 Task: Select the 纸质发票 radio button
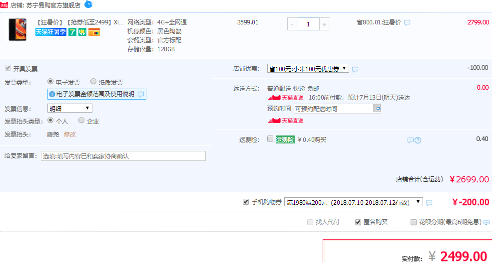coord(93,81)
